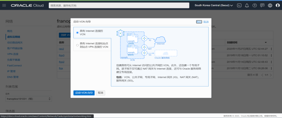Open 客户终端设备 in the sidebar
This screenshot has width=282, height=118.
click(x=15, y=48)
